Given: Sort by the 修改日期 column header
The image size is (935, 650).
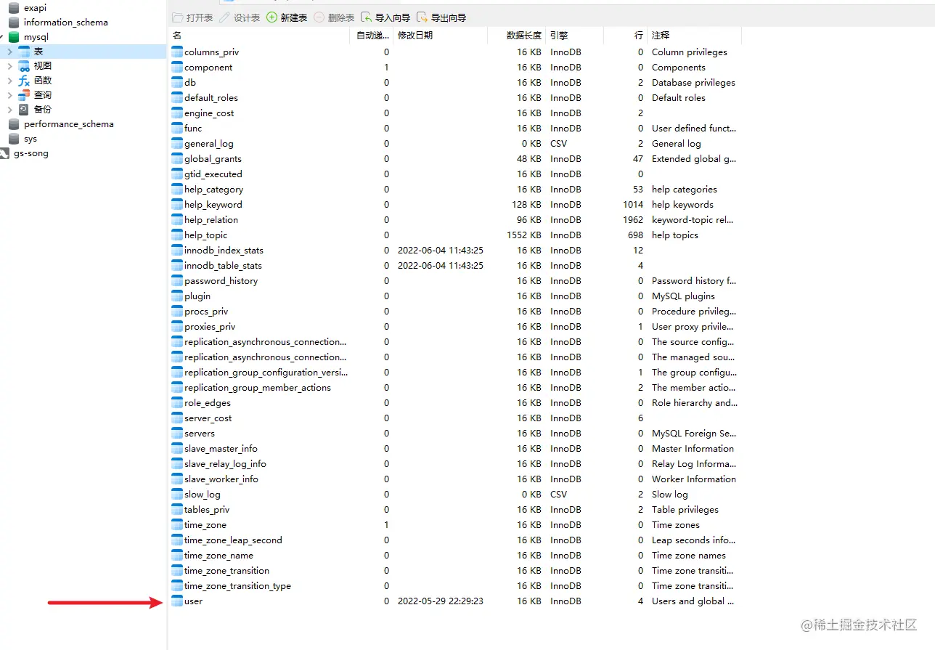Looking at the screenshot, I should [441, 35].
